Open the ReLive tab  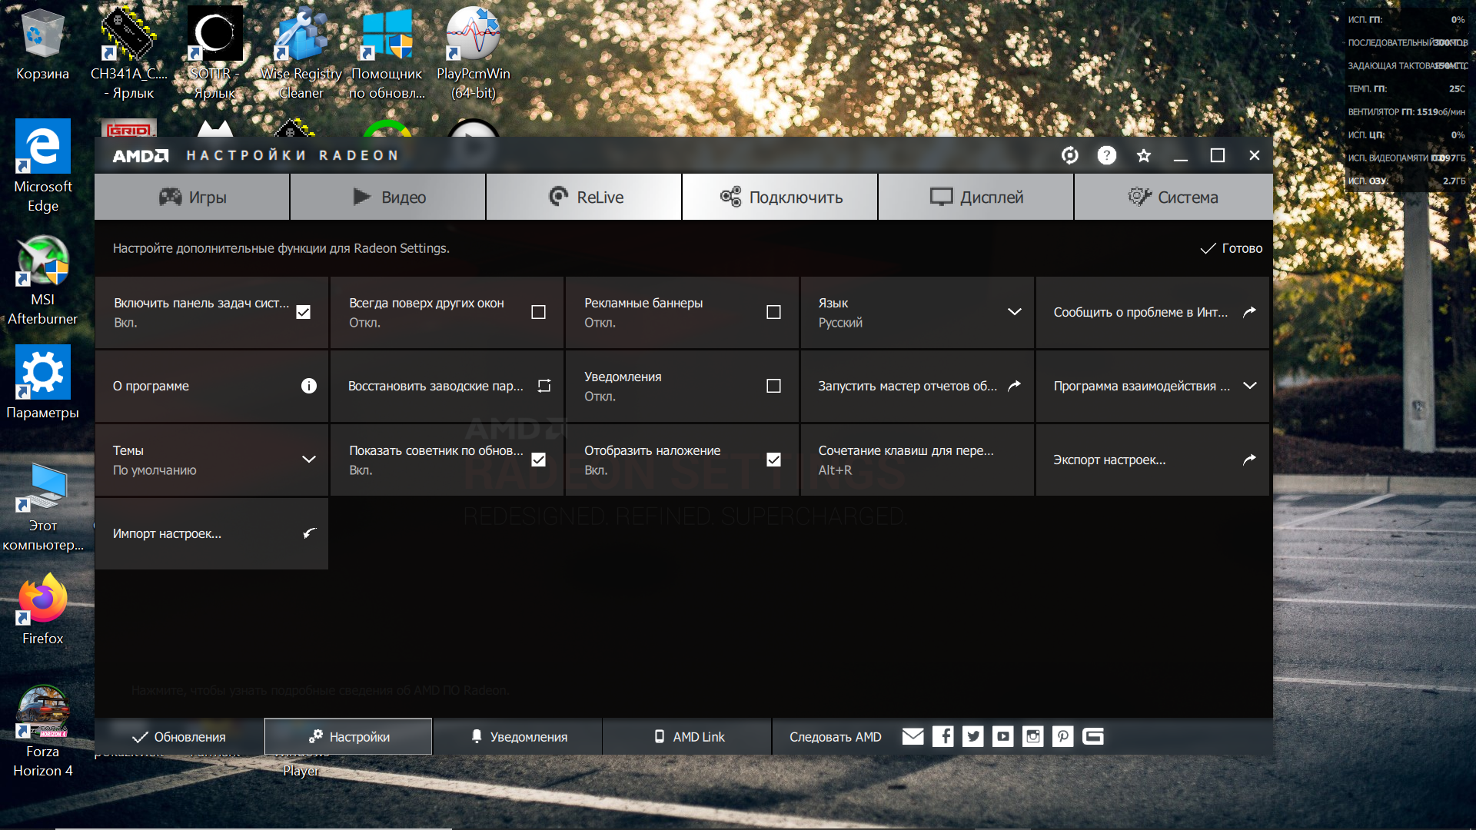coord(584,198)
